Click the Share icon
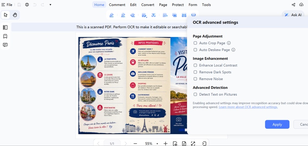The height and width of the screenshot is (146, 308). (x=293, y=5)
